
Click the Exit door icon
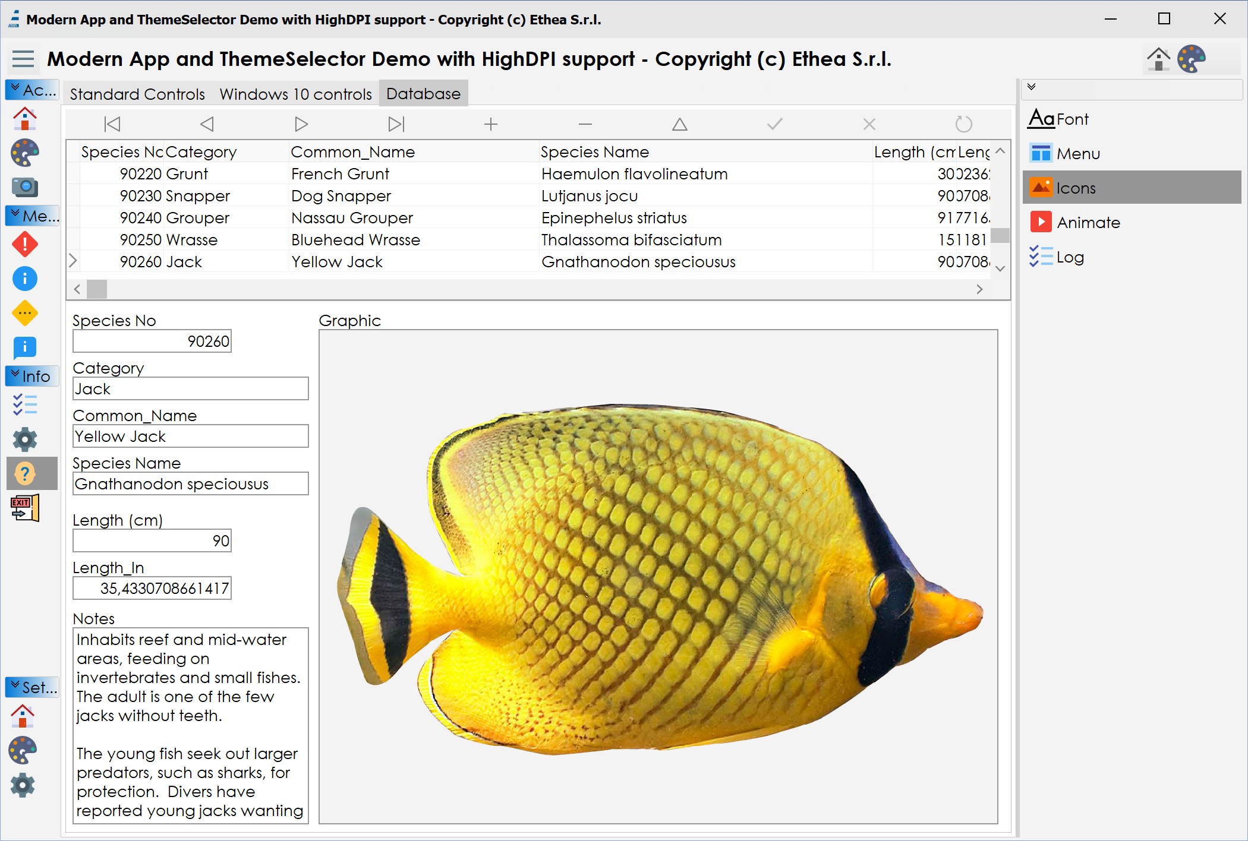(x=25, y=508)
